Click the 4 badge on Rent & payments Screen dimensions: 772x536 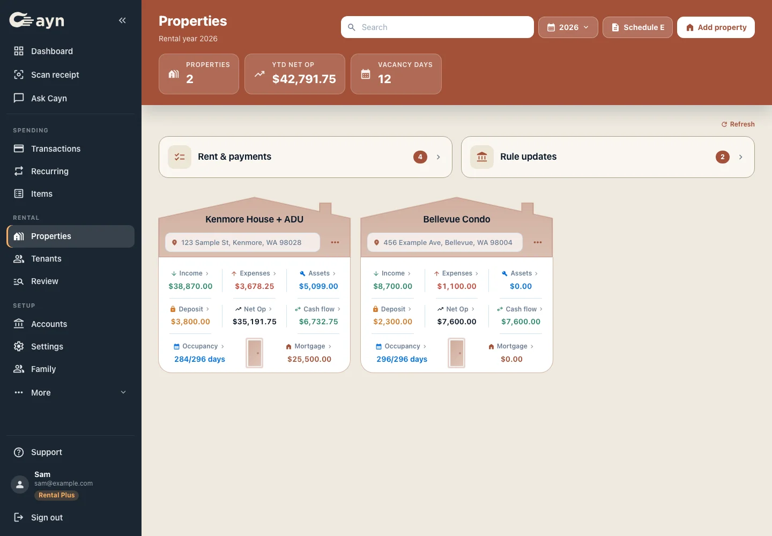coord(420,157)
